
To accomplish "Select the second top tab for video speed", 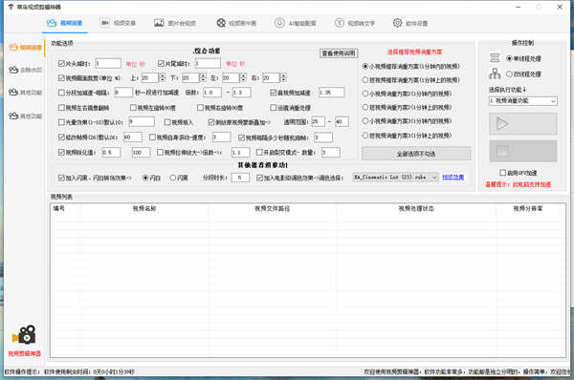I will (x=118, y=23).
